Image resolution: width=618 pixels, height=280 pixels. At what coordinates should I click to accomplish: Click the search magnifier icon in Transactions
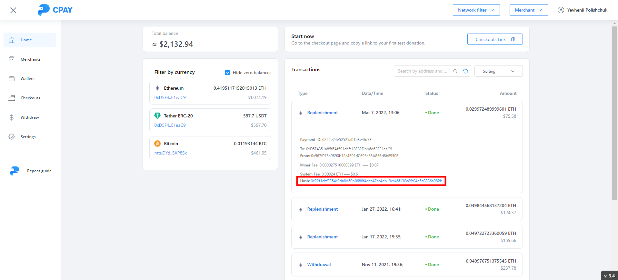[455, 71]
